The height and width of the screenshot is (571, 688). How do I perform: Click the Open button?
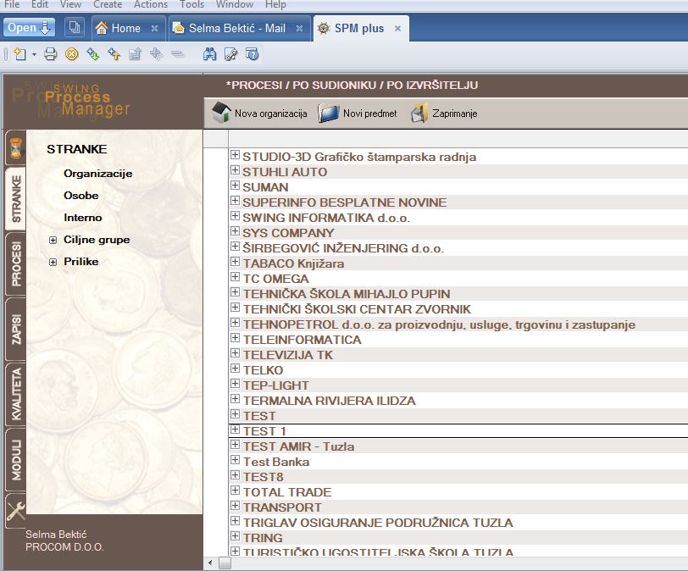point(29,28)
